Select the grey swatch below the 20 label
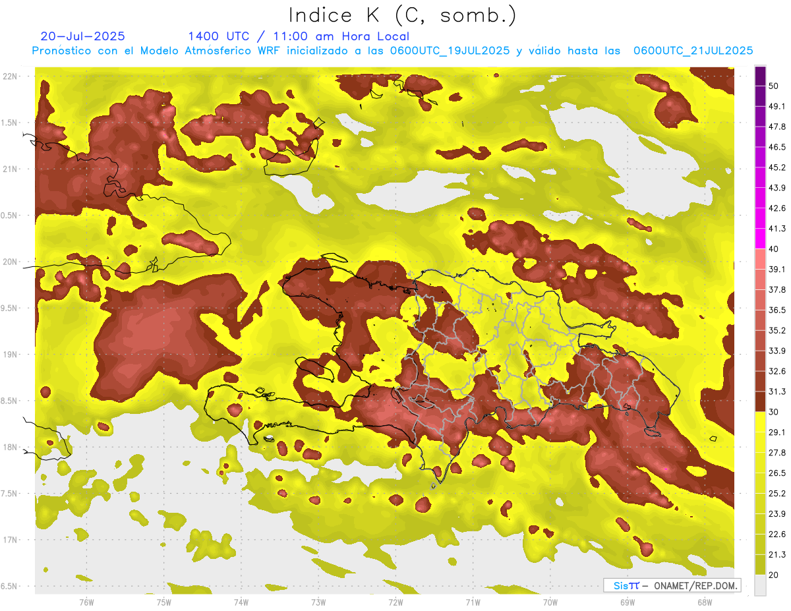 click(760, 585)
